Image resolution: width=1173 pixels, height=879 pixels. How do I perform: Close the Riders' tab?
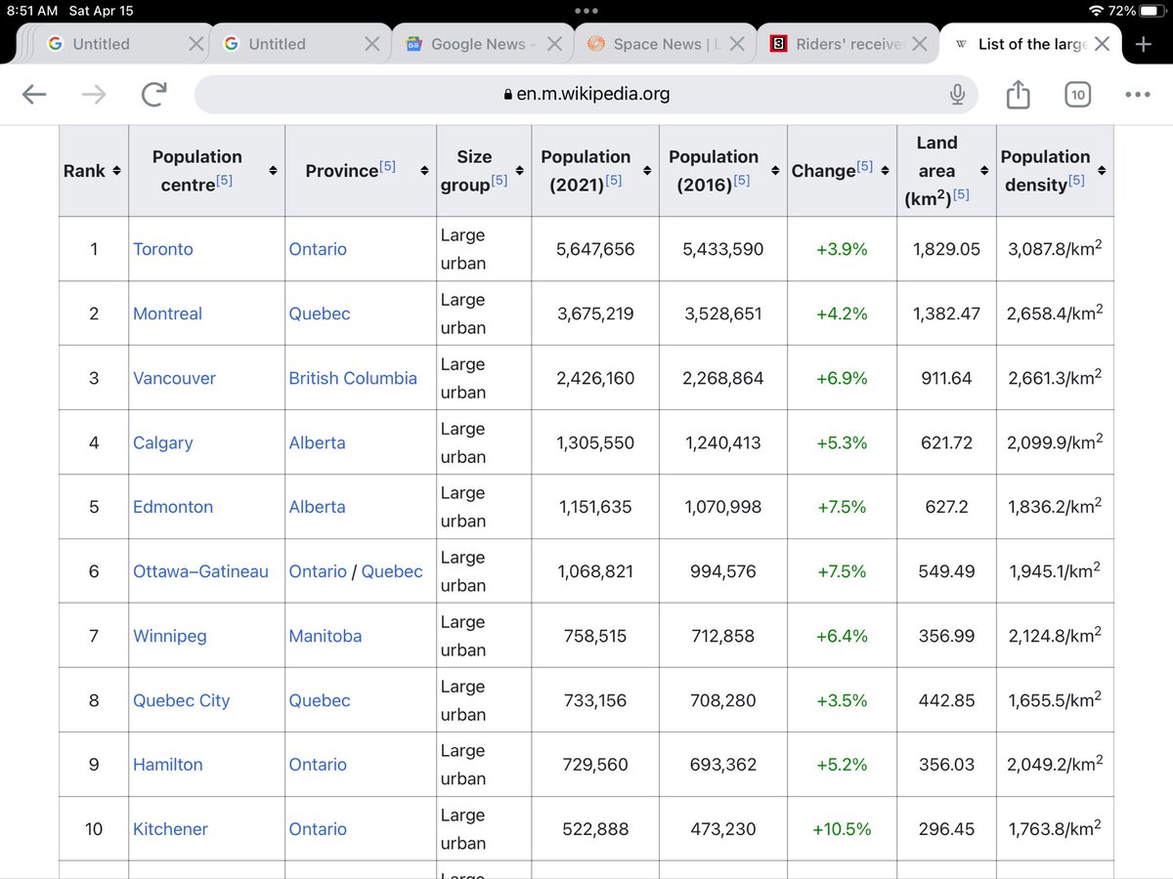[x=920, y=44]
